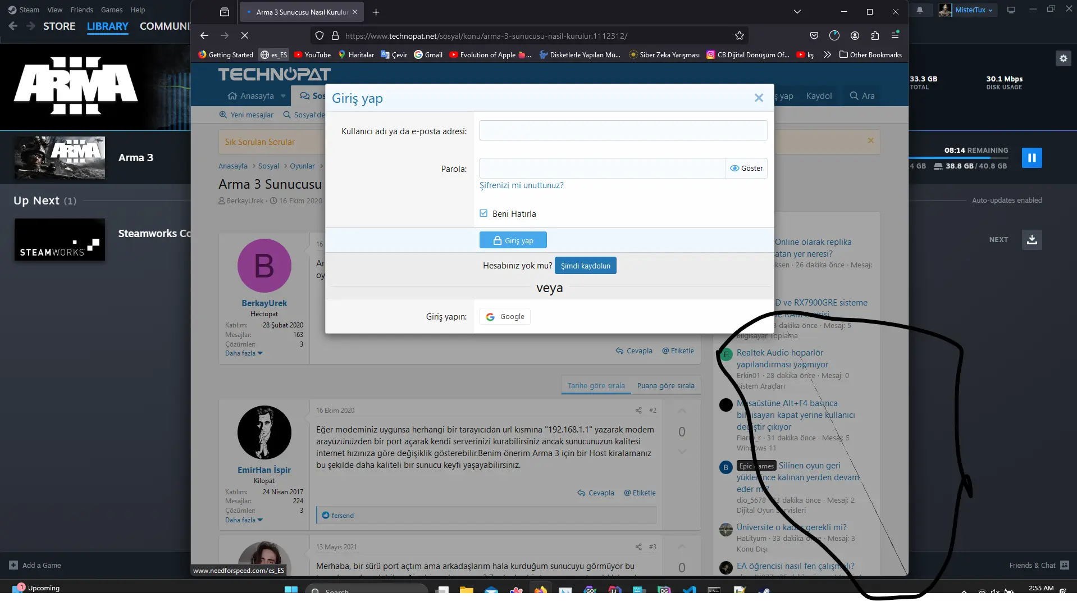Open Firefox View recent browsing icon
Viewport: 1077px width, 601px height.
[x=225, y=12]
